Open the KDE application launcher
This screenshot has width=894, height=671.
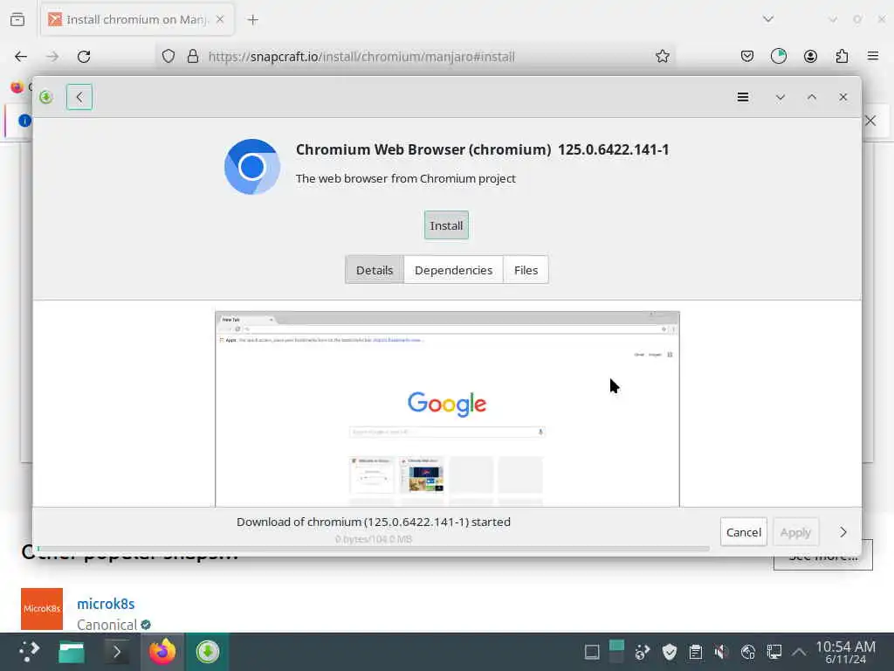(29, 652)
